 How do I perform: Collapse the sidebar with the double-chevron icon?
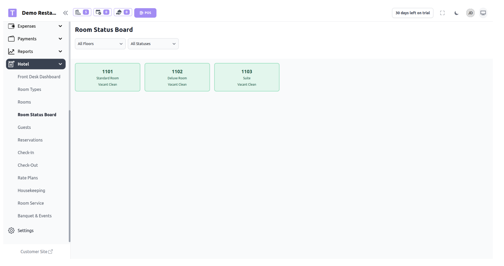66,13
